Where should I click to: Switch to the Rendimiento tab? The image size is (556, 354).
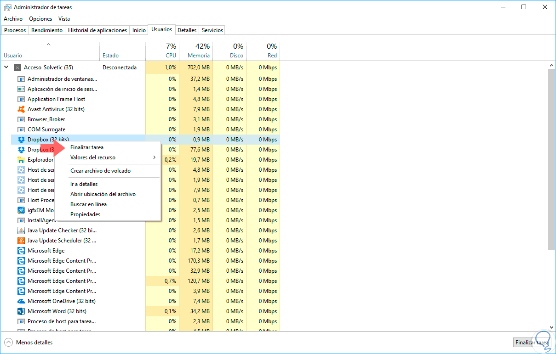pyautogui.click(x=47, y=30)
